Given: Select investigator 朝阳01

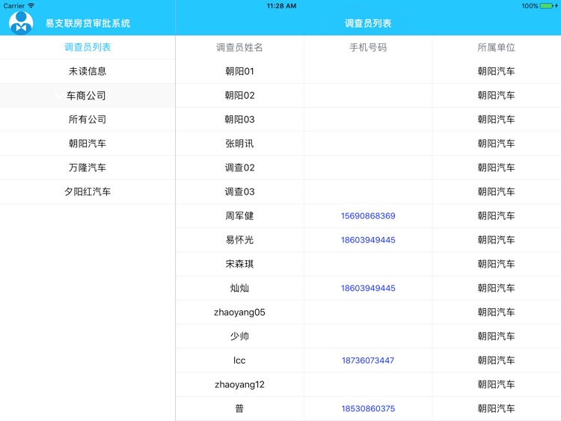Looking at the screenshot, I should point(239,71).
